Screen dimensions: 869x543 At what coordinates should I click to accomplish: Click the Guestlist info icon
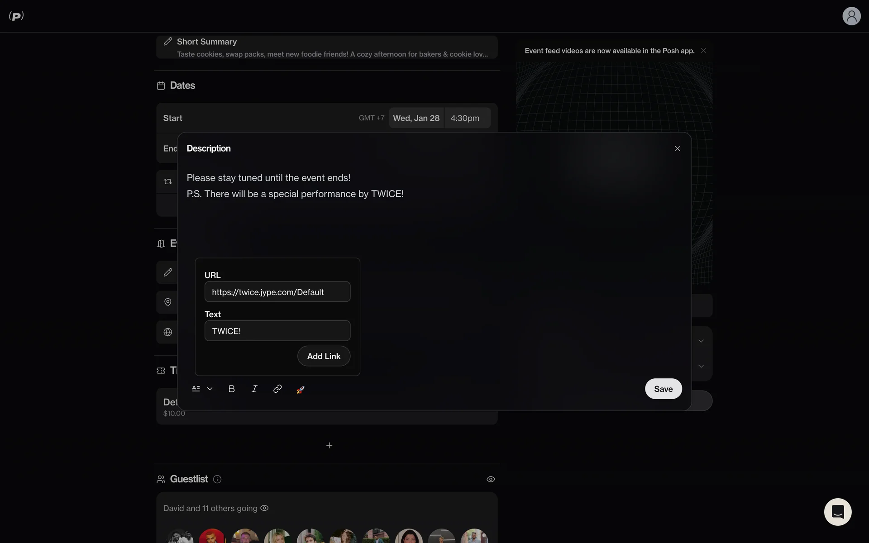click(217, 479)
